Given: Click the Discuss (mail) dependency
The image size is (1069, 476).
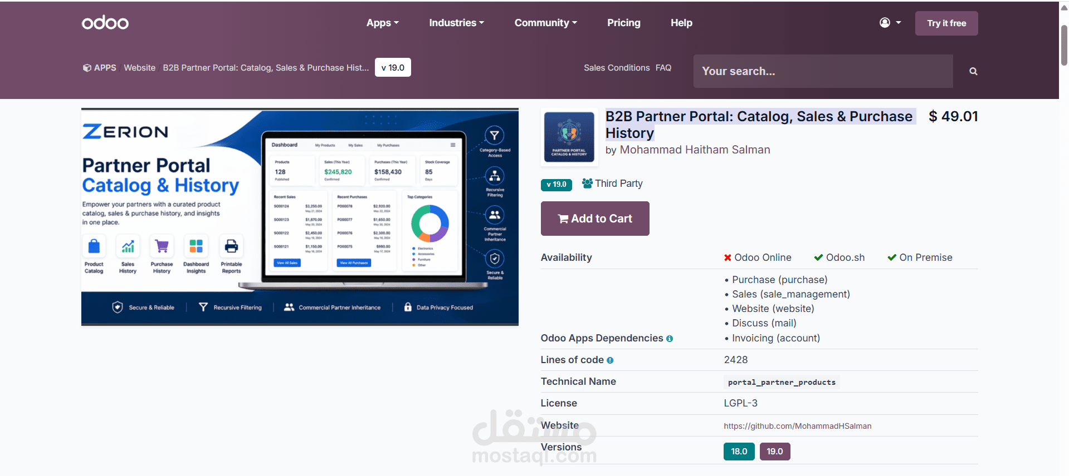Looking at the screenshot, I should coord(764,323).
